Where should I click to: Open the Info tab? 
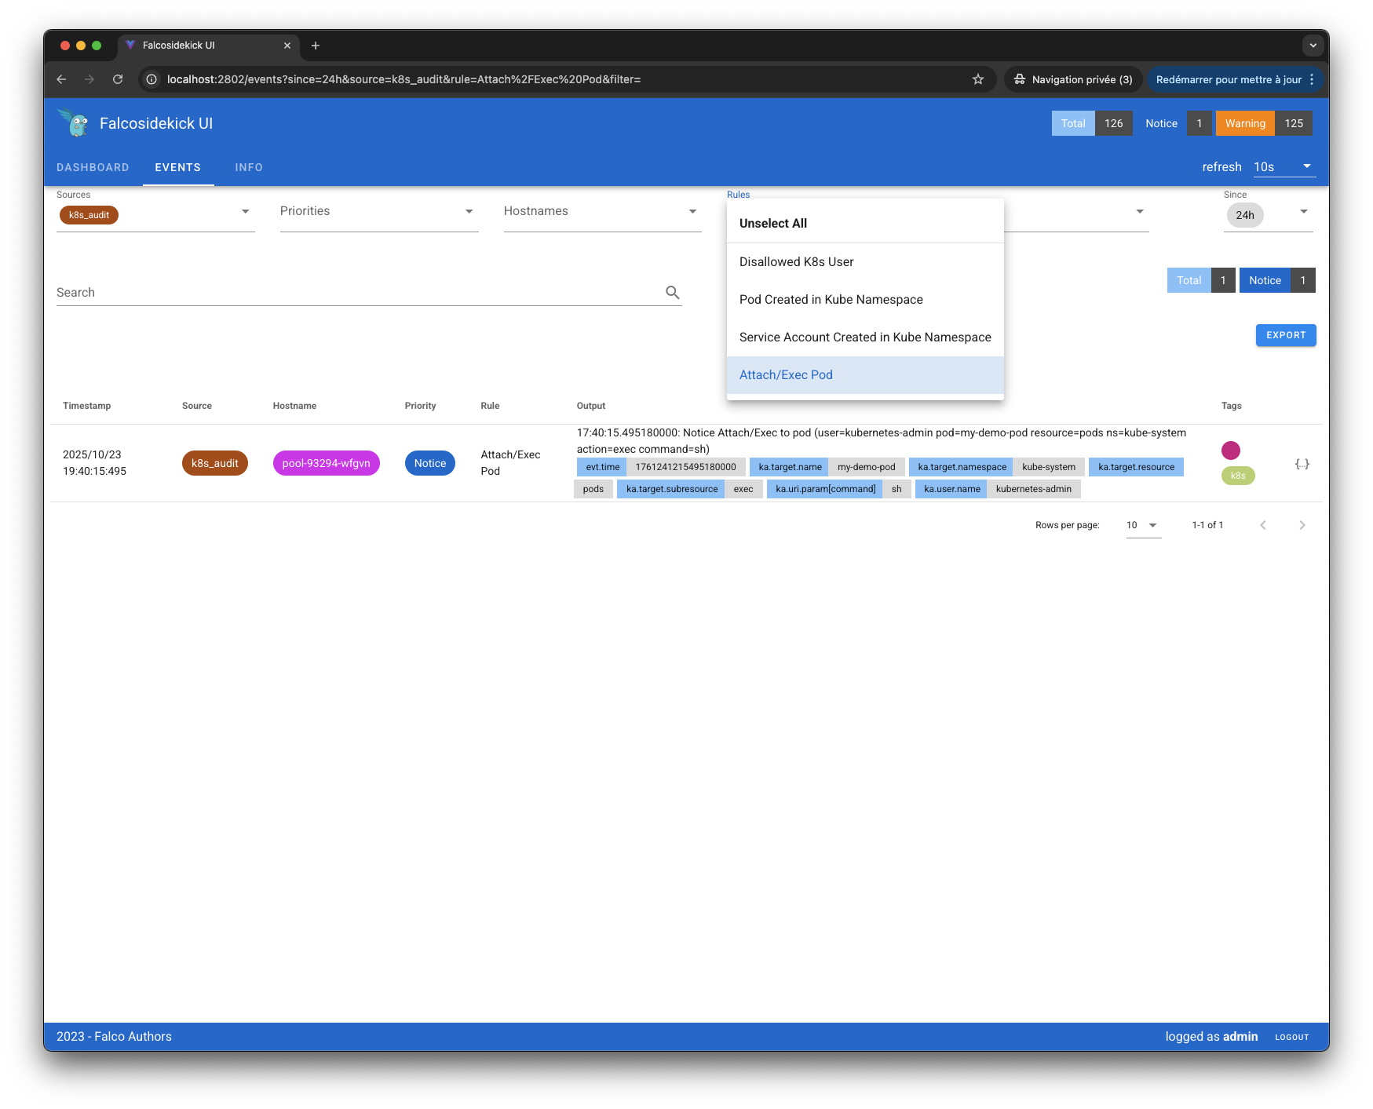click(249, 167)
